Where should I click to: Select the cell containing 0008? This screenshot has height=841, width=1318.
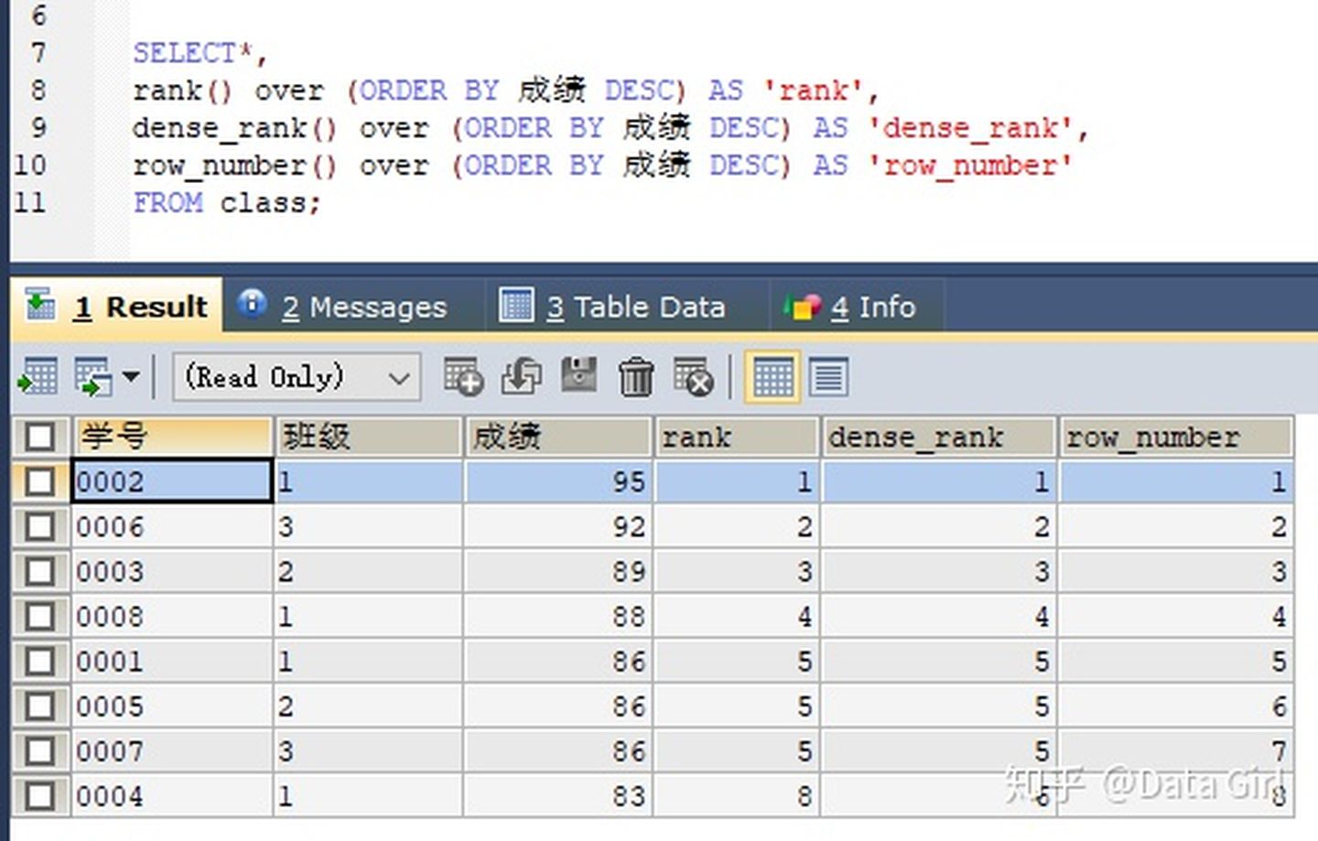(x=171, y=616)
